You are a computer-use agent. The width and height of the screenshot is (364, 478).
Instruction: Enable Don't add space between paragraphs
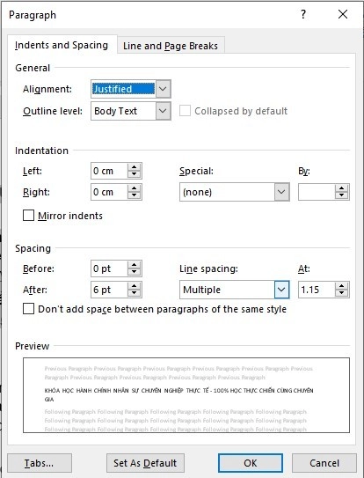[x=29, y=309]
